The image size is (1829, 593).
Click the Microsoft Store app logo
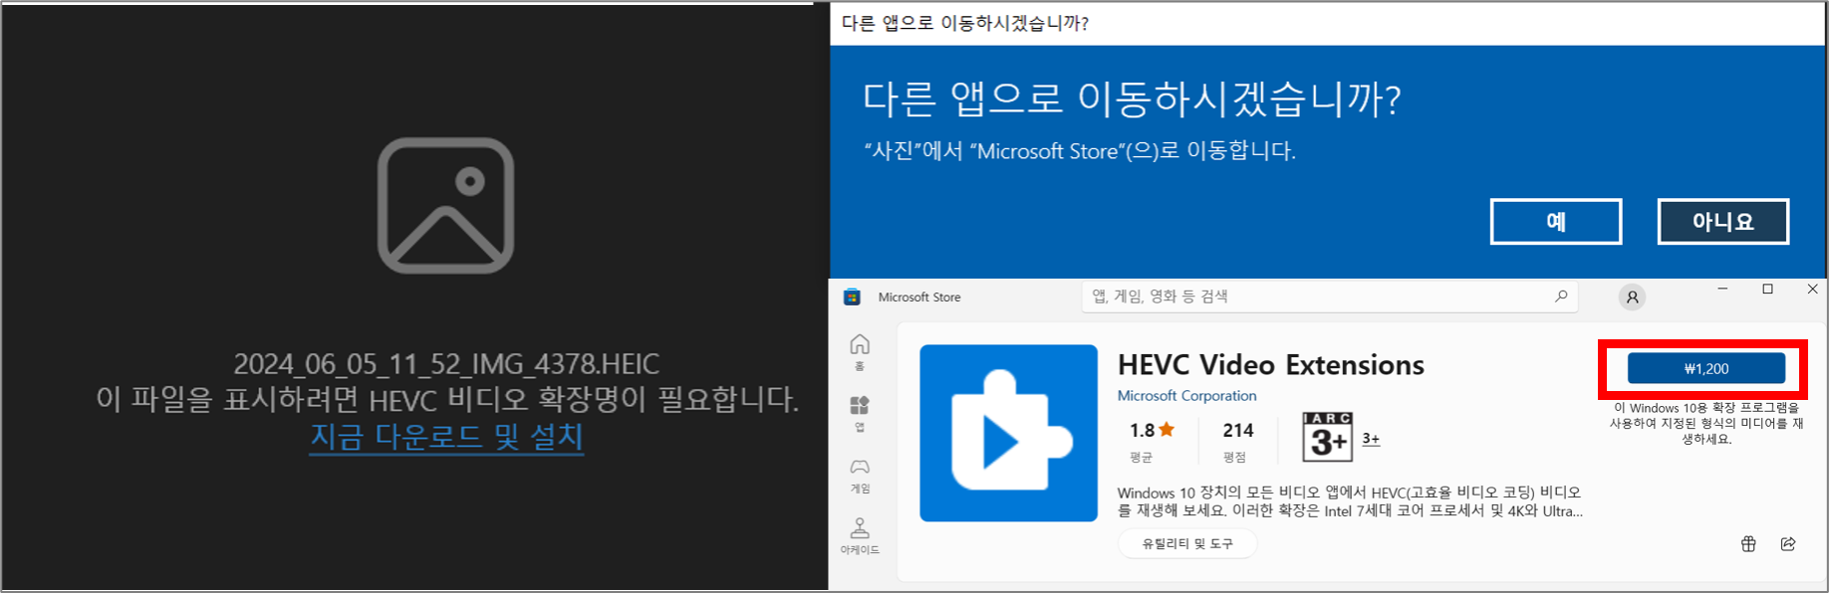[x=852, y=296]
